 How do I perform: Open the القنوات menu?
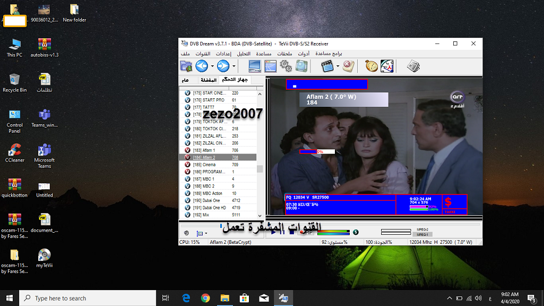tap(203, 54)
